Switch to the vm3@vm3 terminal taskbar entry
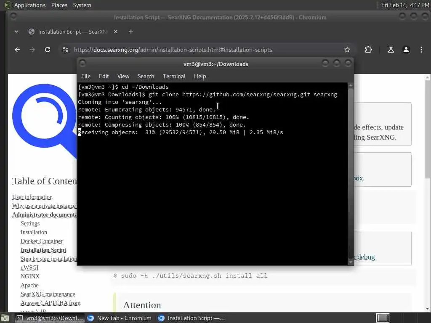The image size is (431, 323). tap(50, 318)
